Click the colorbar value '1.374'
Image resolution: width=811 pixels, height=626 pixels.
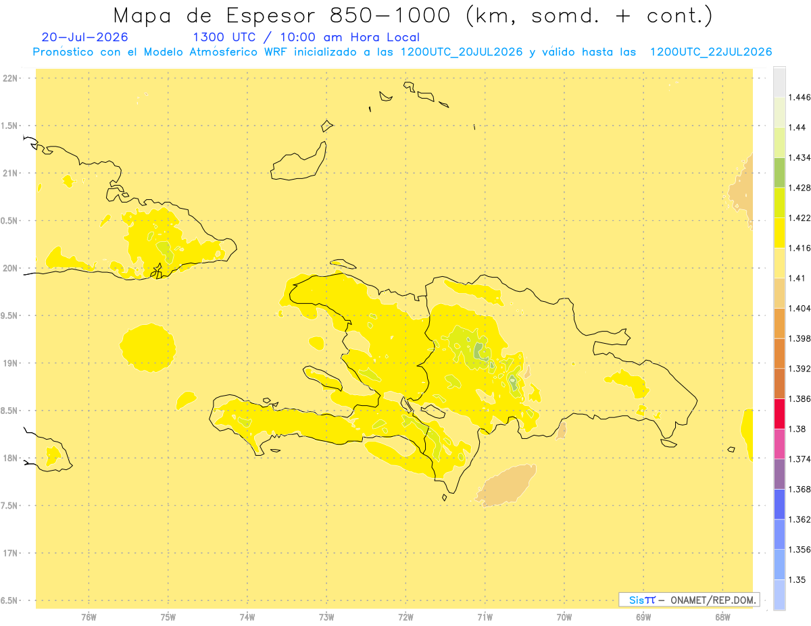[x=800, y=459]
